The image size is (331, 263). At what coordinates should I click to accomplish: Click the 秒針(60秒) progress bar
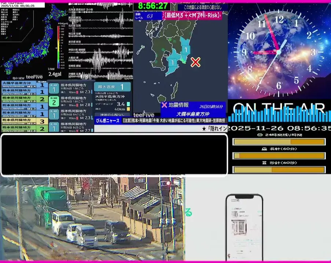click(279, 169)
